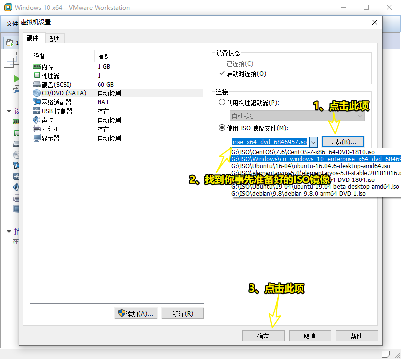The height and width of the screenshot is (359, 401).
Task: Click 自动检测 summary in the 声卡 row
Action: click(x=109, y=120)
